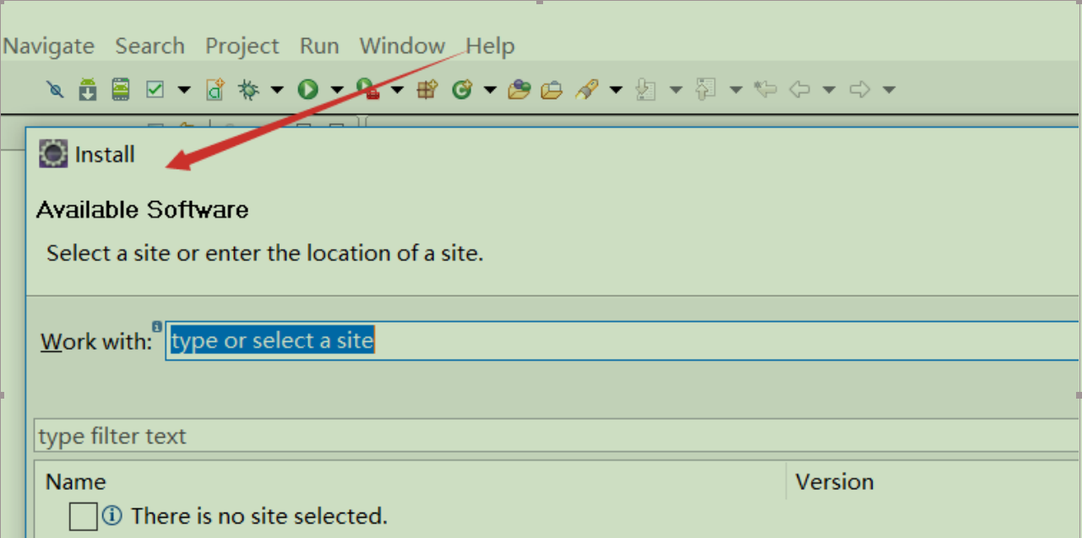Click Select a site or enter location text

[265, 253]
